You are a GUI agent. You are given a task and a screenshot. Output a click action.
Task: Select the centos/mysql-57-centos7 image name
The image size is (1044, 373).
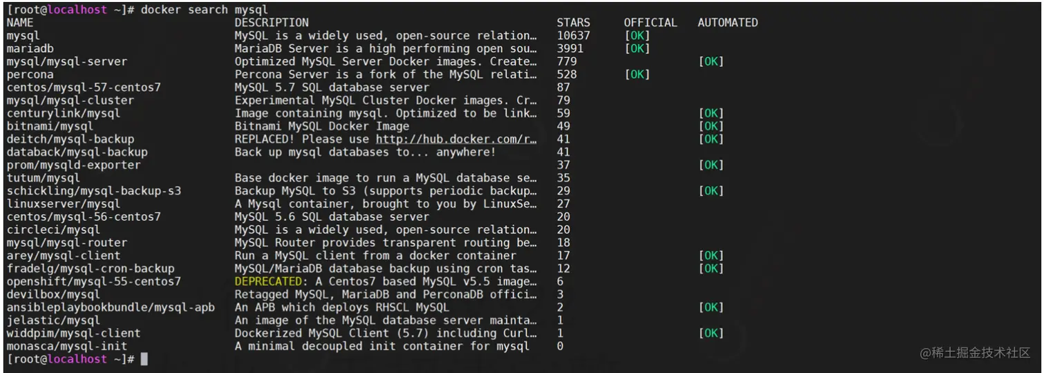84,88
